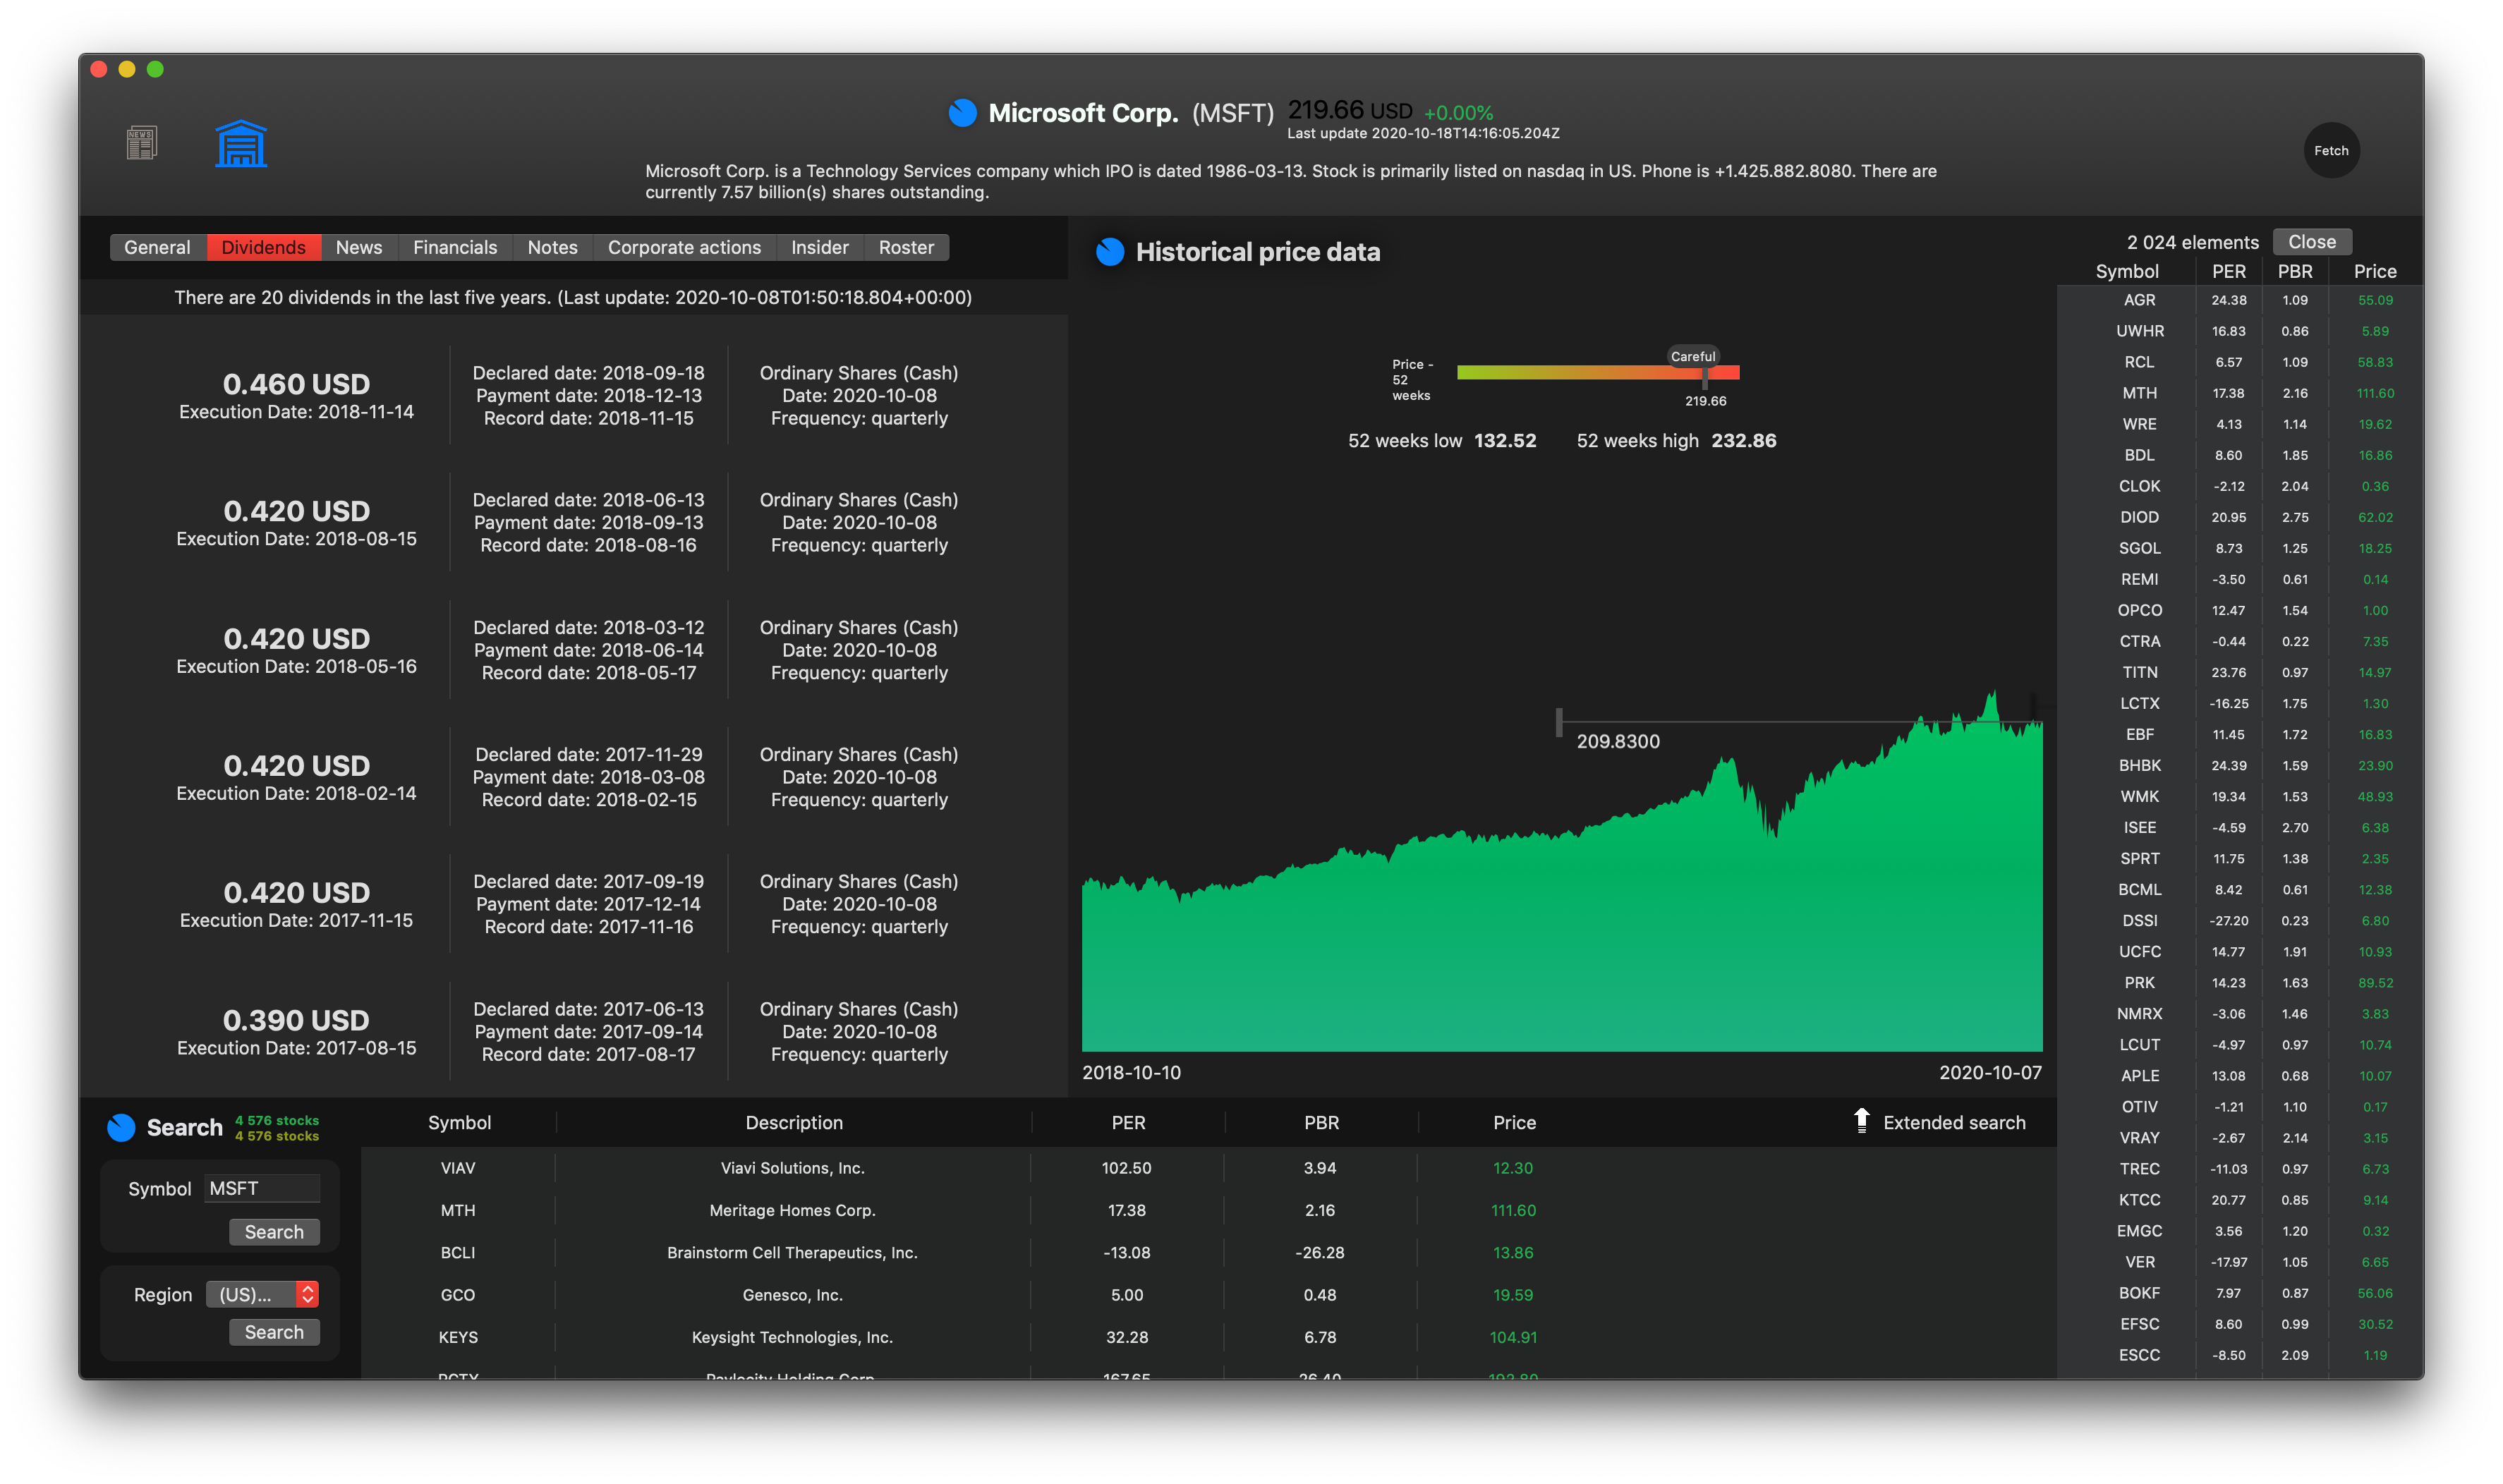Select BOKF in the sidebar stock list
Viewport: 2503px width, 1484px height.
click(2240, 1293)
